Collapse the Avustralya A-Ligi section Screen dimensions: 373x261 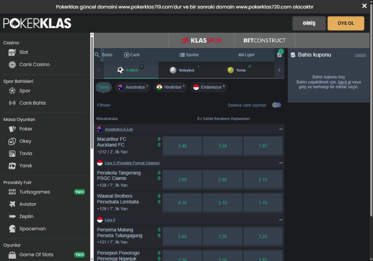(281, 129)
